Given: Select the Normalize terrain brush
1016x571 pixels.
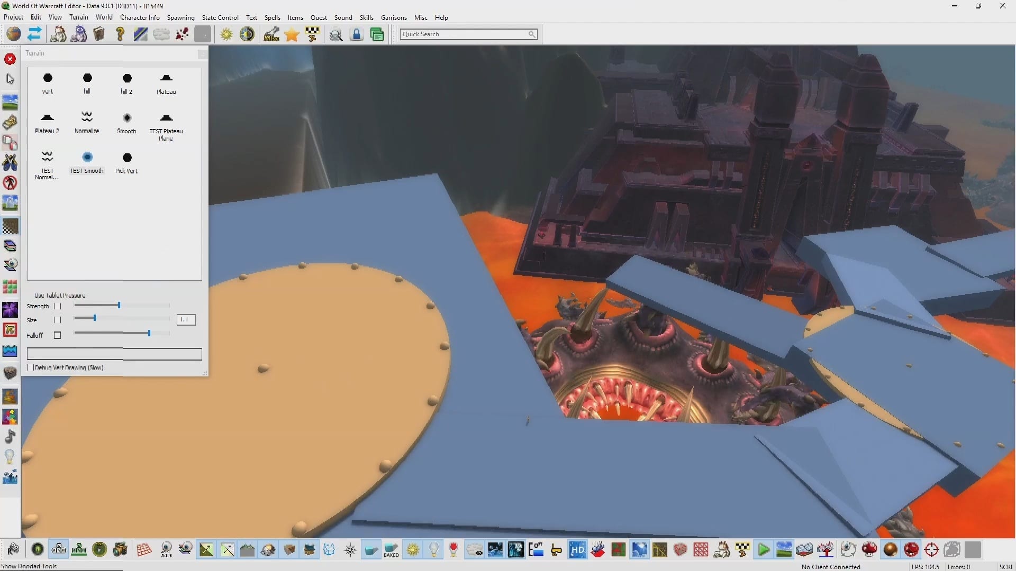Looking at the screenshot, I should [87, 122].
